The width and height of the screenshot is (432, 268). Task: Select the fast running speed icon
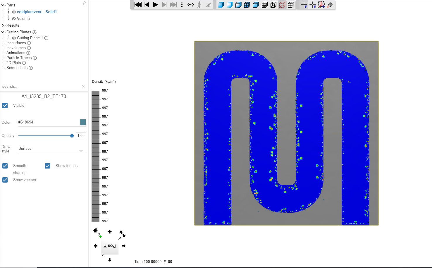click(x=208, y=5)
